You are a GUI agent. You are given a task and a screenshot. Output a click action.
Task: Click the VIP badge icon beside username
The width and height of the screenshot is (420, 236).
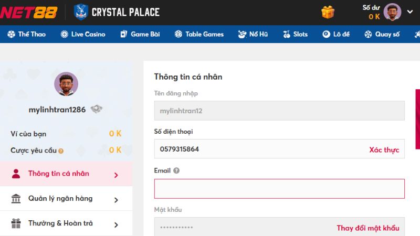coord(96,109)
